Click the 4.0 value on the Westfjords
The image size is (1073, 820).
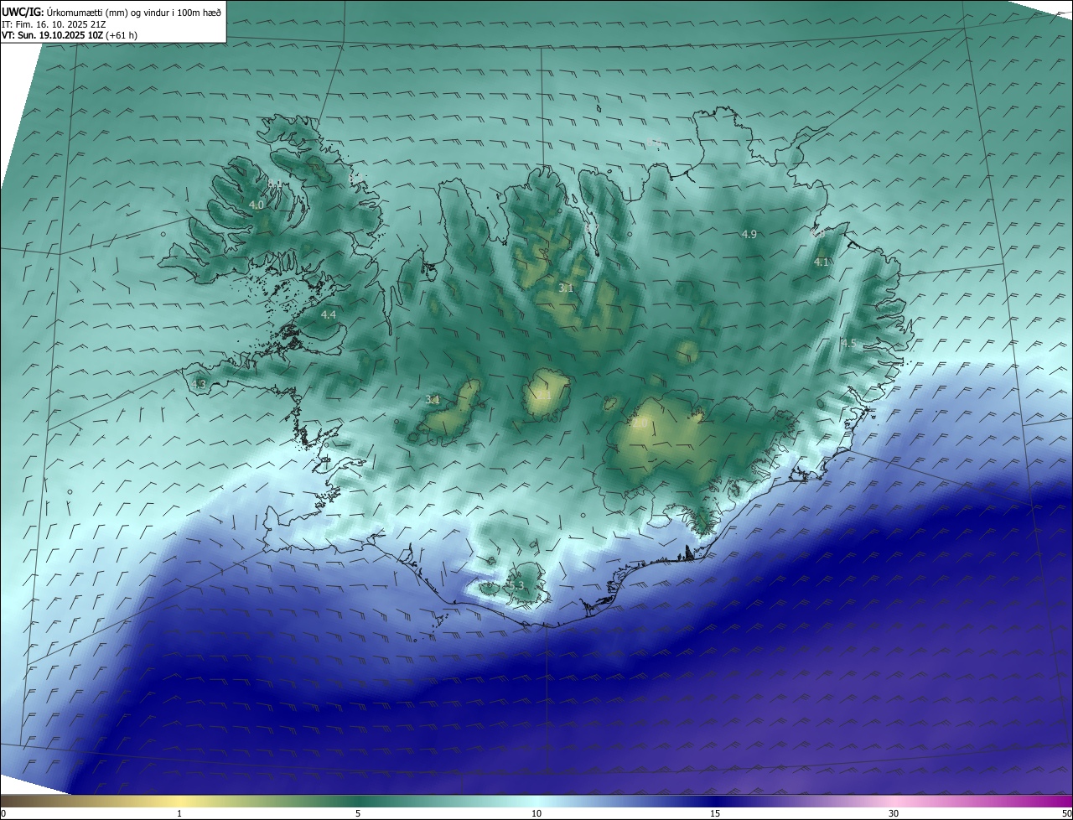(x=257, y=205)
